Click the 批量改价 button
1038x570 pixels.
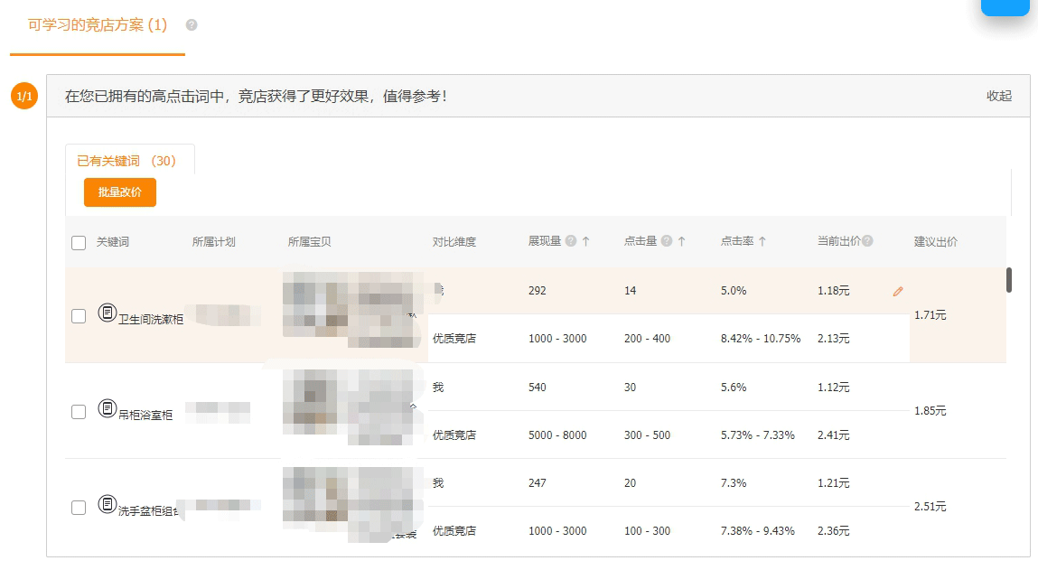tap(120, 192)
